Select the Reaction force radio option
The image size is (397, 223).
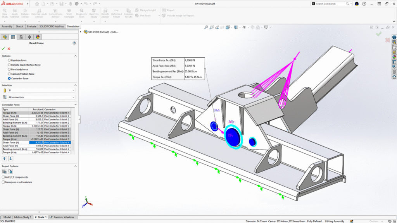pyautogui.click(x=9, y=60)
